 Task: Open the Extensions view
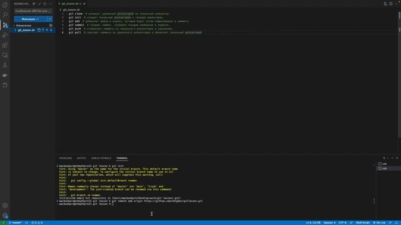(x=5, y=45)
